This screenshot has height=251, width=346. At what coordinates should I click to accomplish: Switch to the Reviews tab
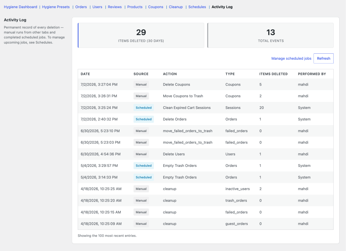point(115,7)
